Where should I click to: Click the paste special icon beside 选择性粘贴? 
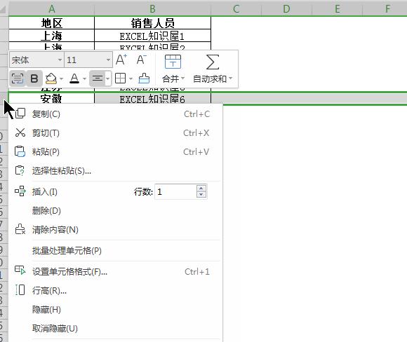[20, 170]
